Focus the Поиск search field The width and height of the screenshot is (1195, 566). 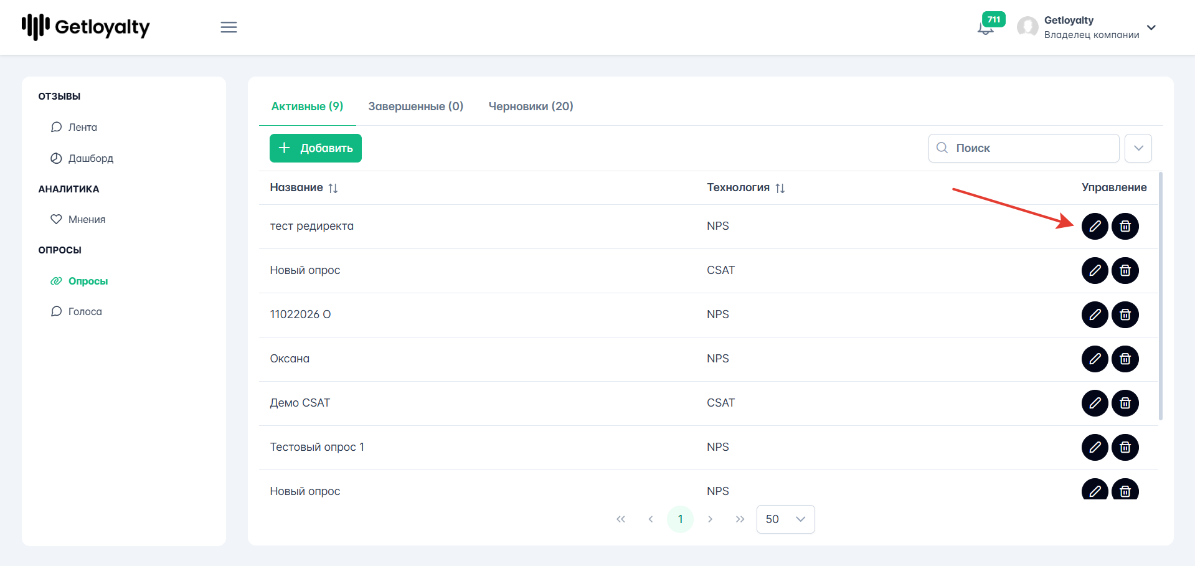[x=1024, y=148]
